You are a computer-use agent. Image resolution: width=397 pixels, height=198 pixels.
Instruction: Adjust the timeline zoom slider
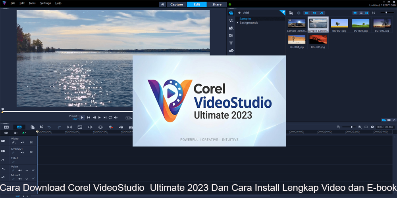click(349, 127)
